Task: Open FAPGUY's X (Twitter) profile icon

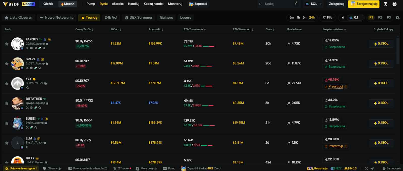Action: click(27, 48)
